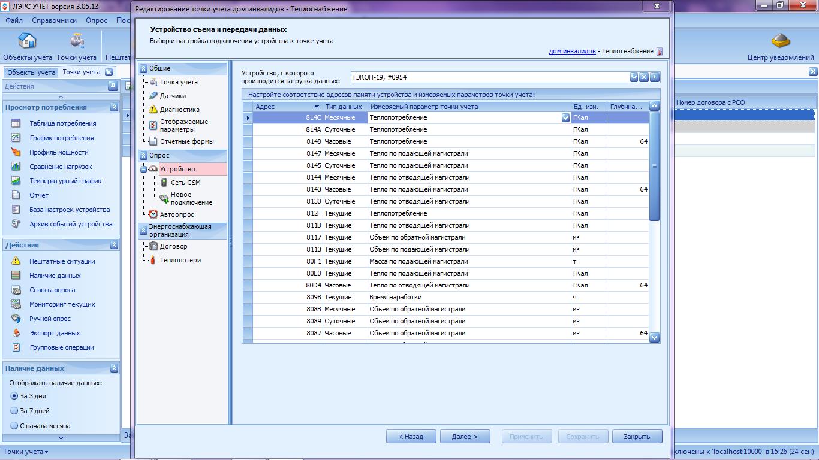Viewport: 819px width, 460px height.
Task: Collapse Действия sidebar group
Action: (x=114, y=245)
